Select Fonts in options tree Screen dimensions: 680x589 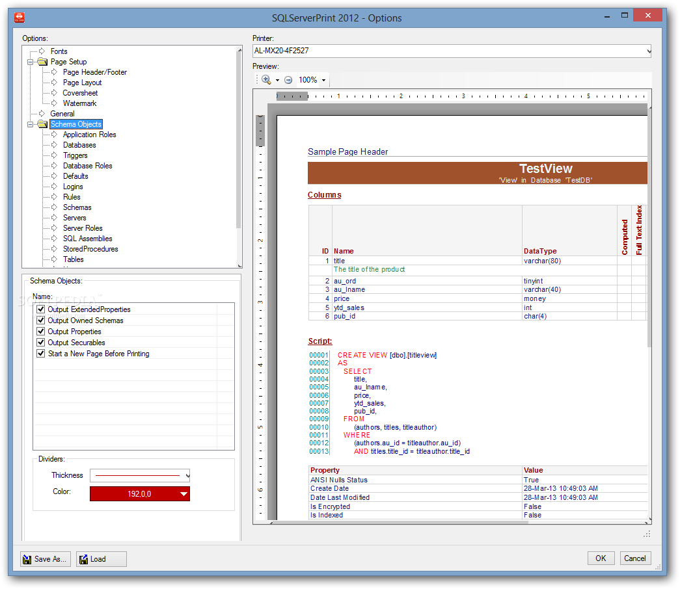click(59, 51)
